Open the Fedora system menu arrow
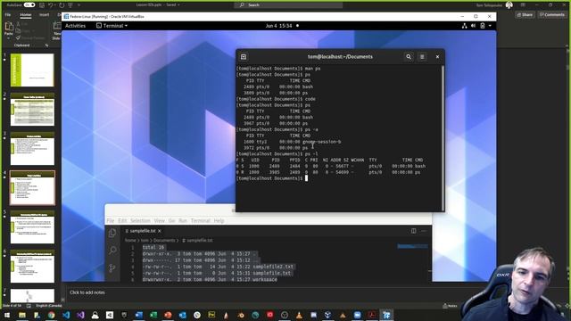 490,26
